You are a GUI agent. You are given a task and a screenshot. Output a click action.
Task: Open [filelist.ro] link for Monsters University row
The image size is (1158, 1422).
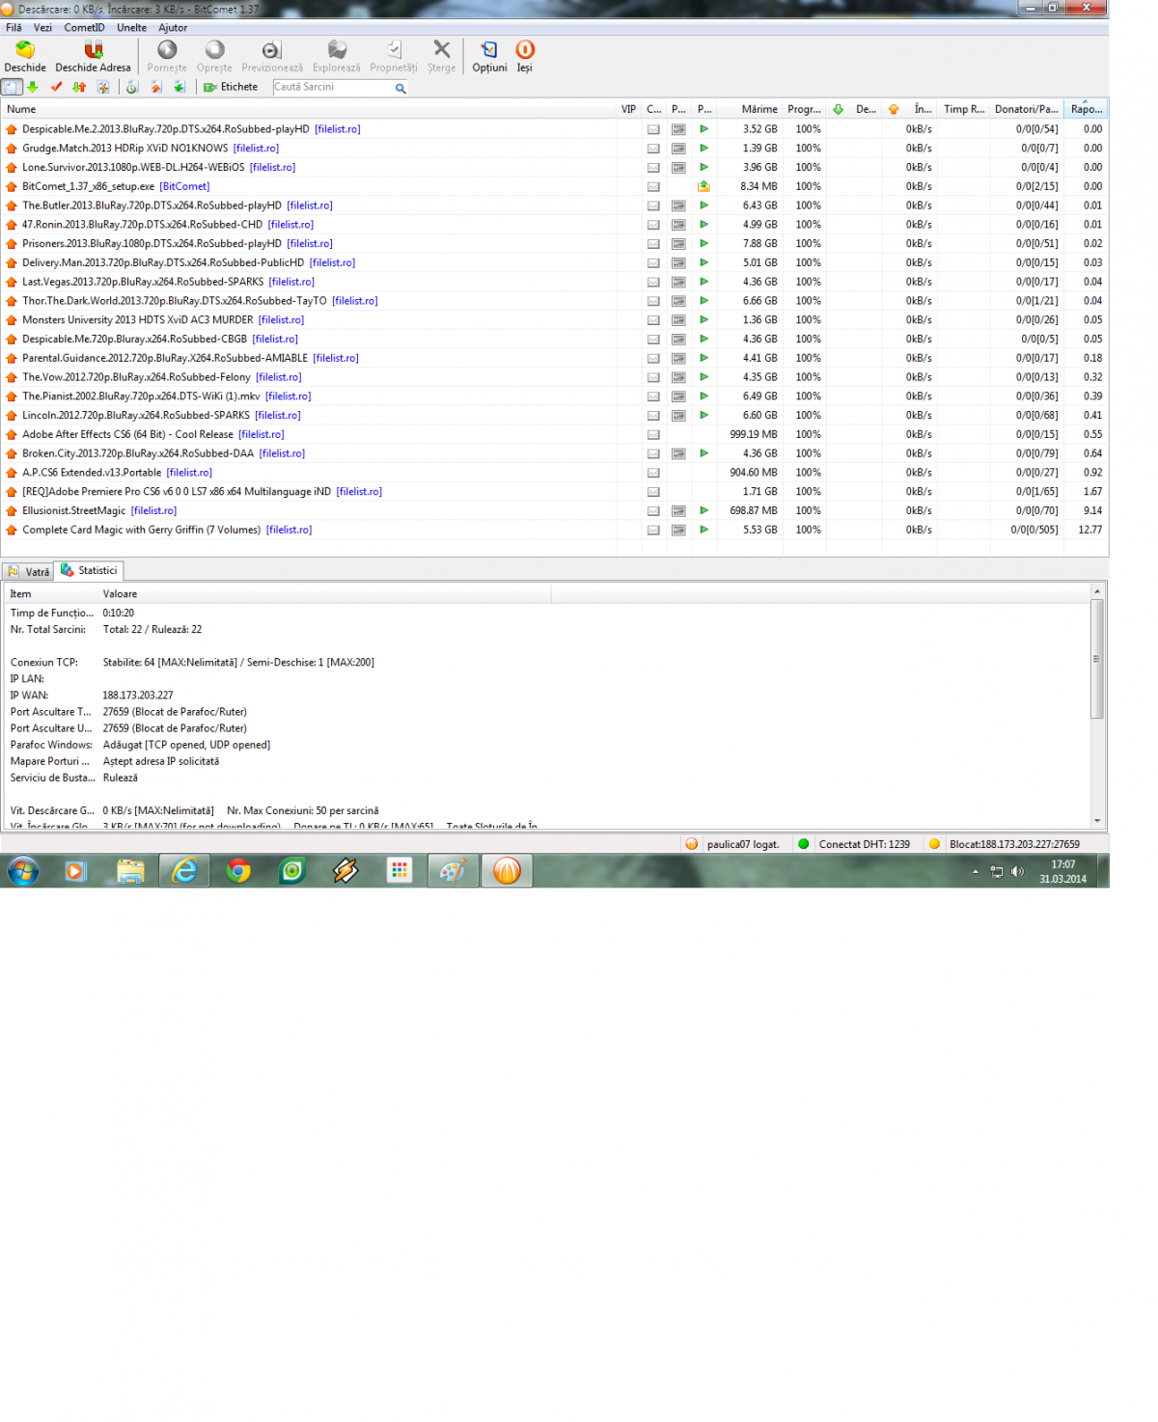tap(281, 320)
